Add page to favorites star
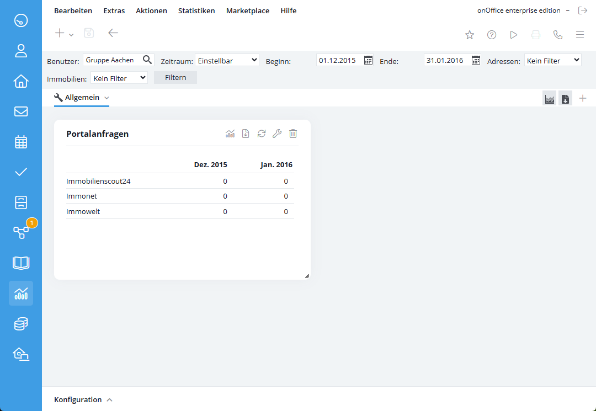The width and height of the screenshot is (596, 411). (470, 35)
